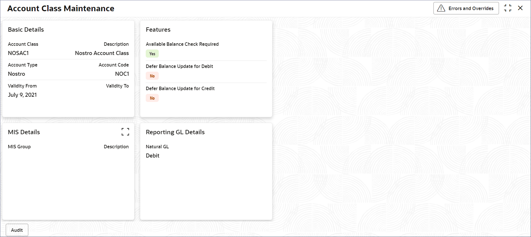Click the NOC1 account code value
The width and height of the screenshot is (531, 237).
coord(122,74)
